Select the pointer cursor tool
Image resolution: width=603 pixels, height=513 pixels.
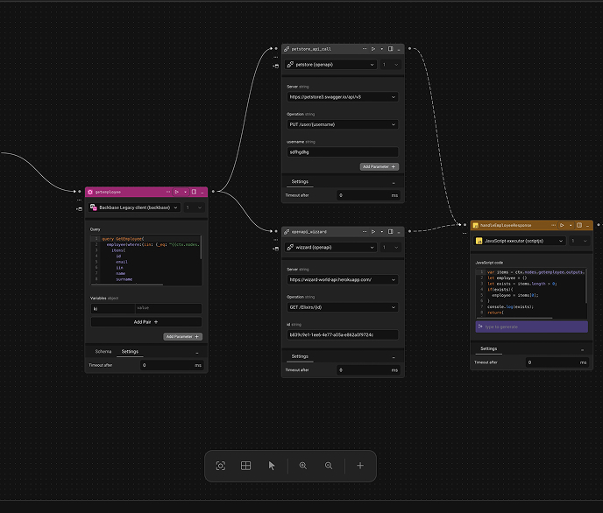(x=272, y=466)
